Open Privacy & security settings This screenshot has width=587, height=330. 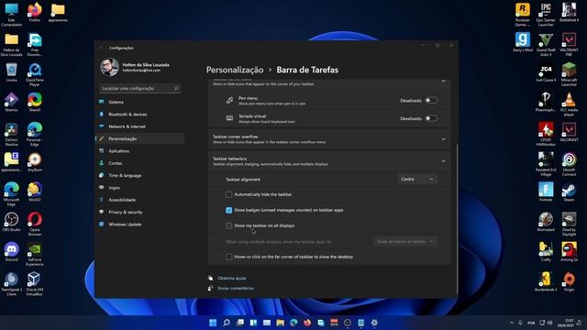tap(140, 212)
